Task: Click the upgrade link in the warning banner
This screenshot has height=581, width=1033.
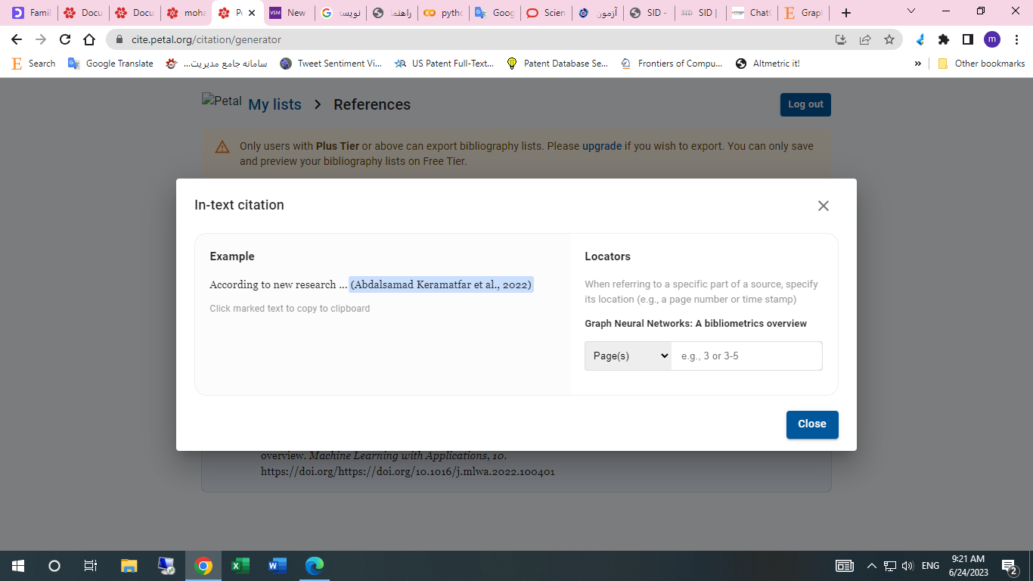Action: point(602,146)
